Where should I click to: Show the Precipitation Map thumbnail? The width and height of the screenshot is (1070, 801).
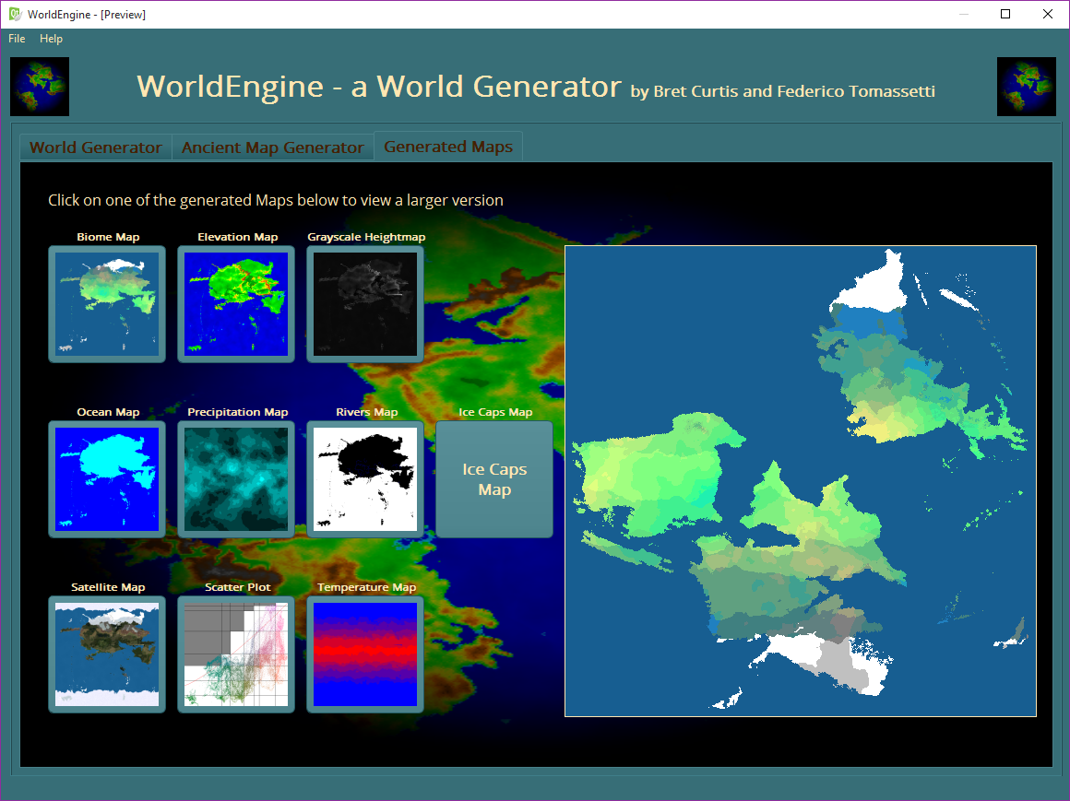coord(236,479)
